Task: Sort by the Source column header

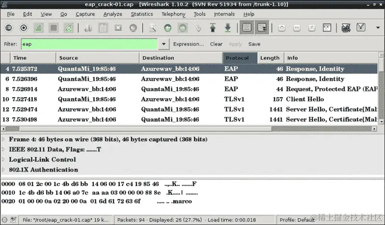Action: (98, 58)
